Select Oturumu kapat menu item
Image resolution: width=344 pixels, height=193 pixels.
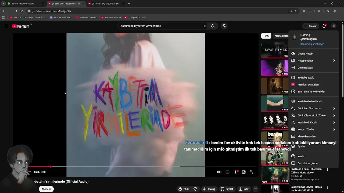pos(313,68)
